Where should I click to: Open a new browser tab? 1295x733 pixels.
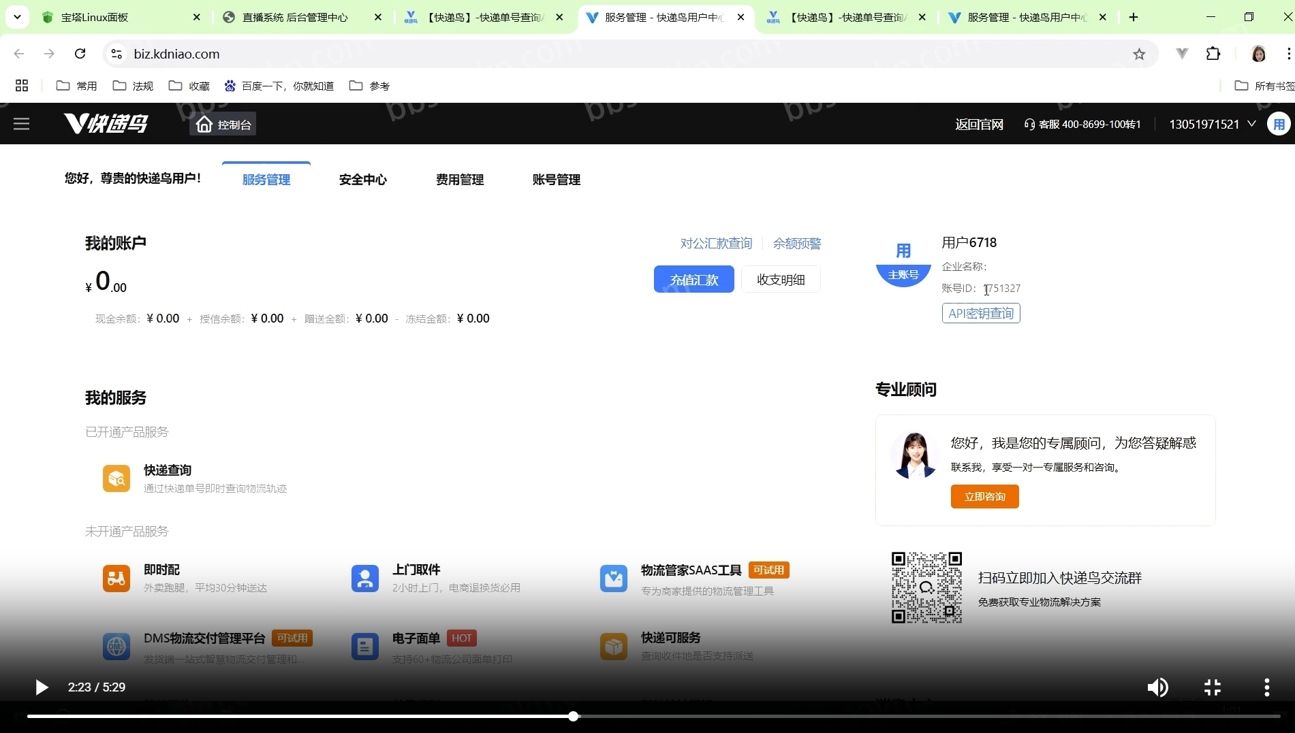(1134, 17)
